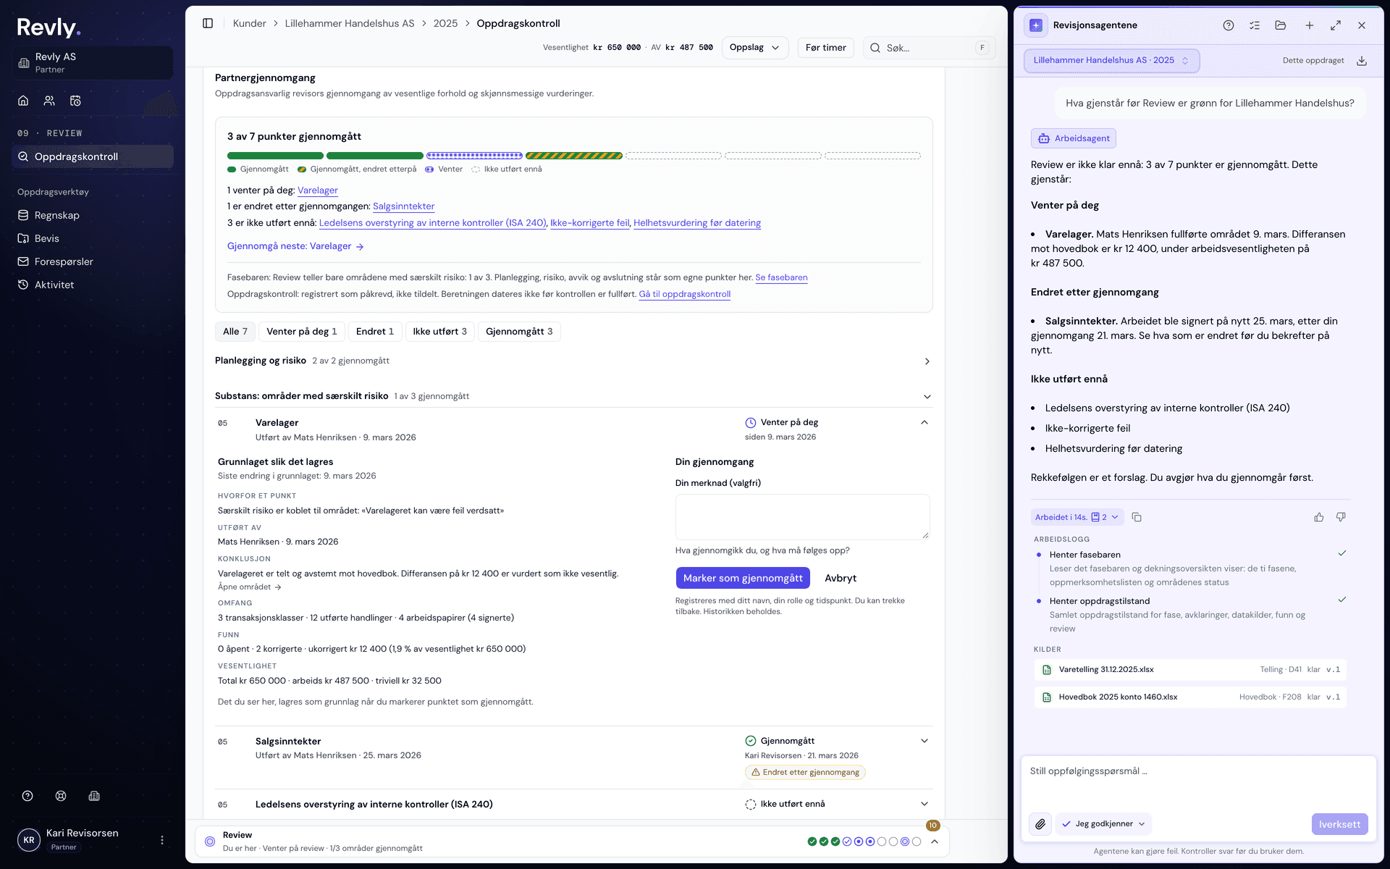Expand the Planlegging og risiko section
This screenshot has height=869, width=1390.
(x=573, y=361)
